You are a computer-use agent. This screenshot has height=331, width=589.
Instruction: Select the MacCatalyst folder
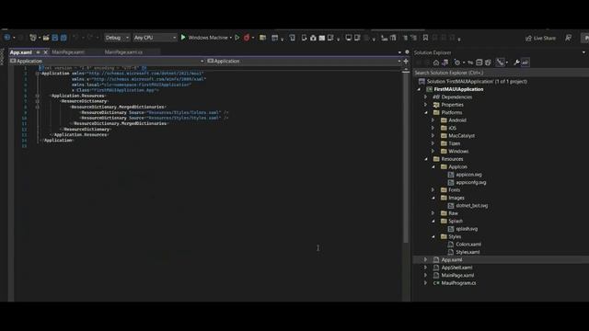pyautogui.click(x=461, y=136)
